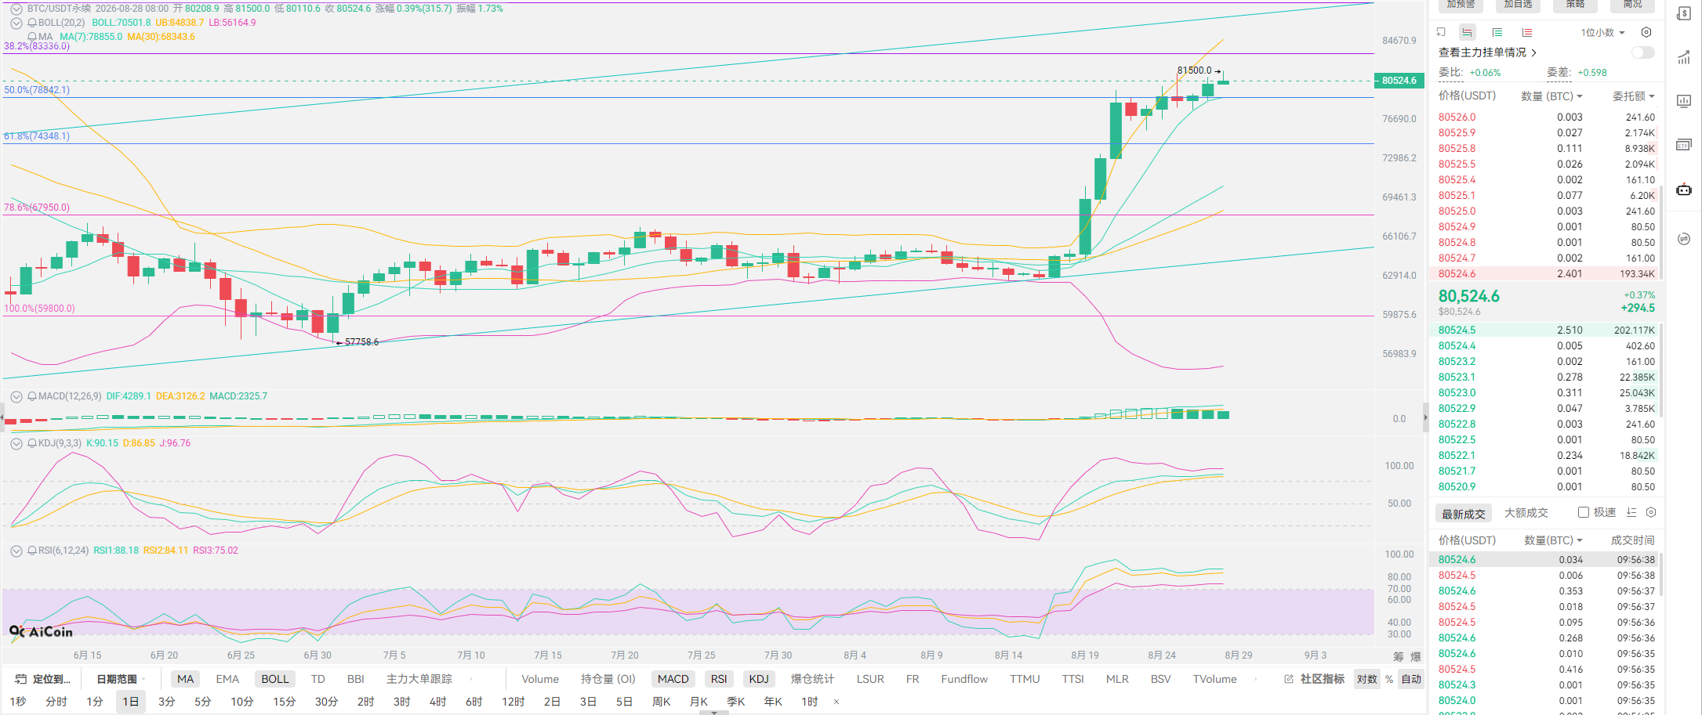Show the bids-only order book view
Screen dimensions: 1702x715
coord(1497,32)
